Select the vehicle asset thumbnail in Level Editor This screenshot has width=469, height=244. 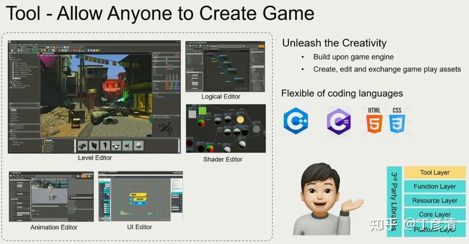click(83, 145)
